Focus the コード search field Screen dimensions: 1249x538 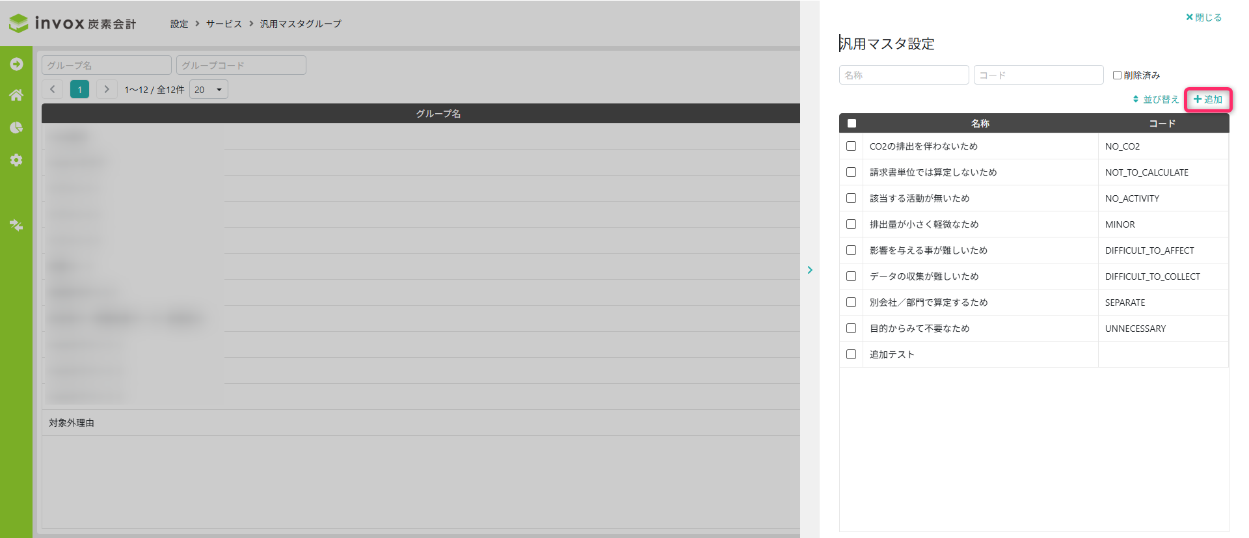[1038, 75]
